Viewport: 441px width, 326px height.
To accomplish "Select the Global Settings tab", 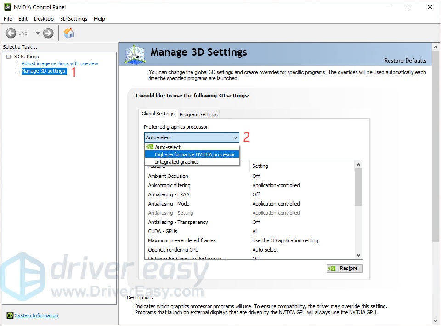I will tap(158, 114).
